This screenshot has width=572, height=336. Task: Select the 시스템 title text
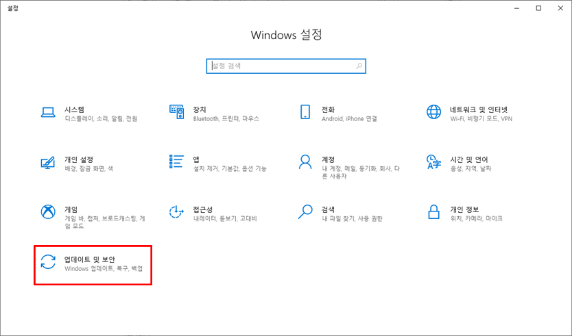[75, 109]
